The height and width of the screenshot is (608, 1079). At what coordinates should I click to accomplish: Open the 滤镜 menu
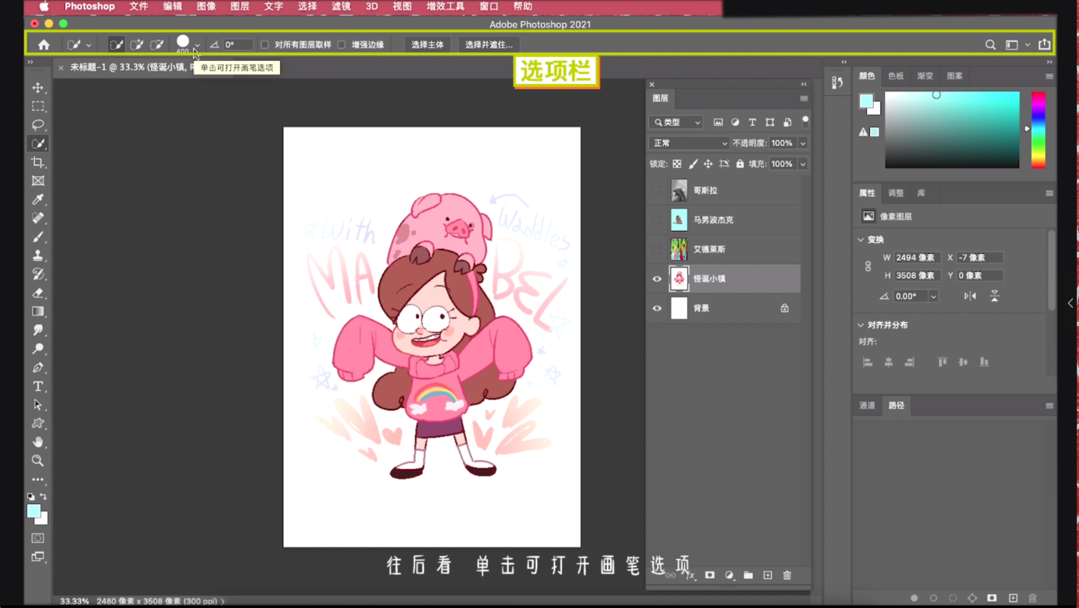pyautogui.click(x=341, y=6)
